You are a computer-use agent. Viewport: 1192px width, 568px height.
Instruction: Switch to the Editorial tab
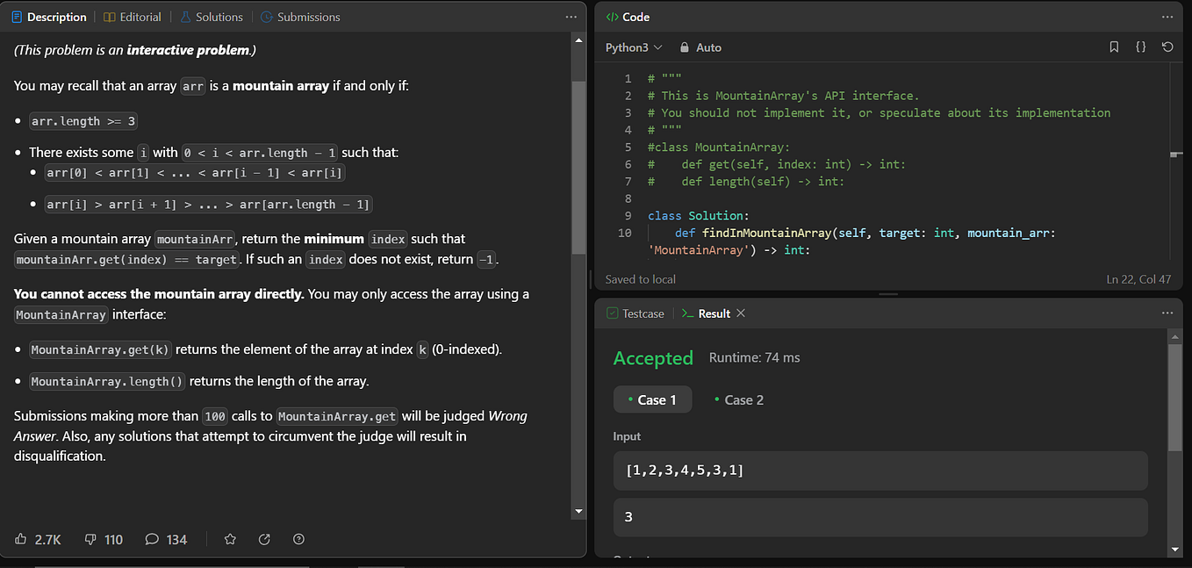(x=133, y=17)
